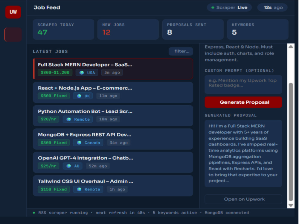Screen dimensions: 299x224
Task: Click the $500 Fixed budget tag
Action: [x=54, y=96]
